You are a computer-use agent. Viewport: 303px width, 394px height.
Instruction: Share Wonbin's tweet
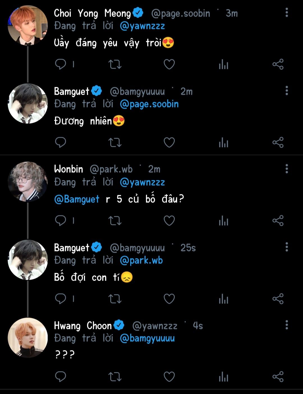pos(278,221)
